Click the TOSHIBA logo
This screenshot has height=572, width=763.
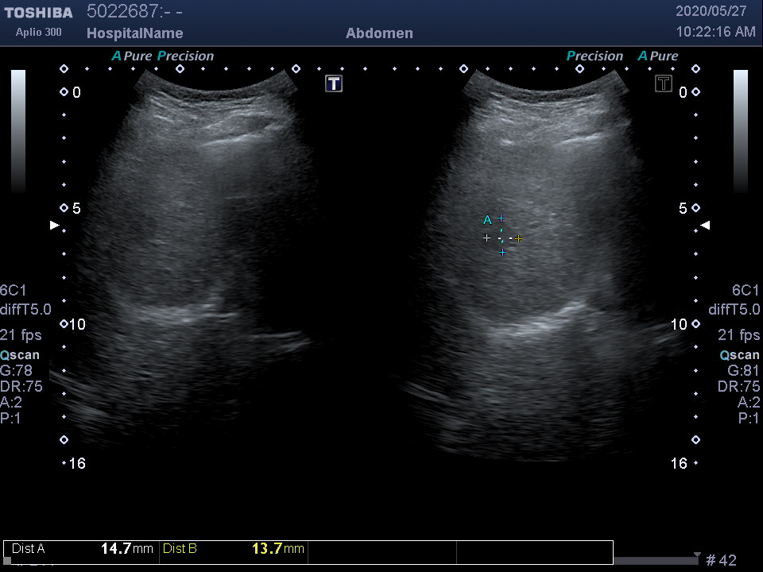coord(38,13)
